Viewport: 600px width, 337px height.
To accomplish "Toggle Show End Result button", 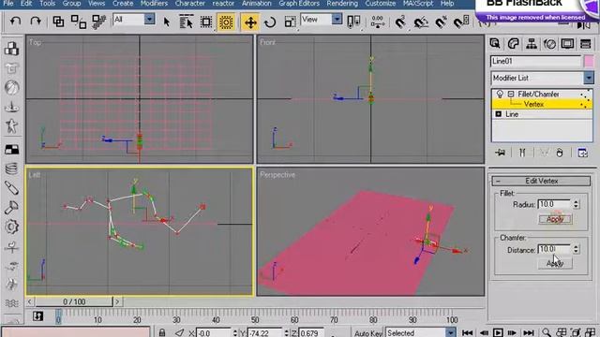I will pyautogui.click(x=522, y=153).
